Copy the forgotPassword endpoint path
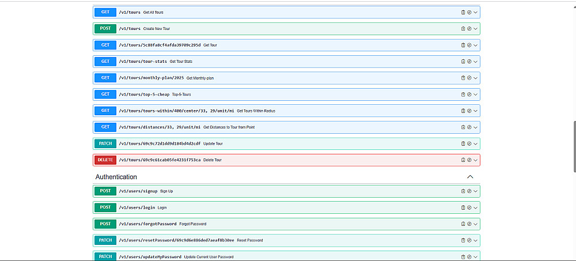 (x=463, y=224)
